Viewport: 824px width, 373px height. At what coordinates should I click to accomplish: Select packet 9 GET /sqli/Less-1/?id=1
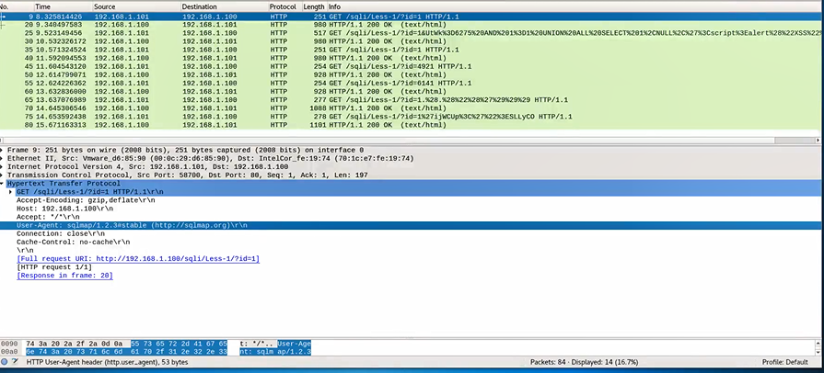point(410,17)
